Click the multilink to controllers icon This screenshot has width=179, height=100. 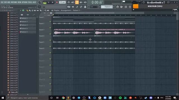tap(85, 7)
